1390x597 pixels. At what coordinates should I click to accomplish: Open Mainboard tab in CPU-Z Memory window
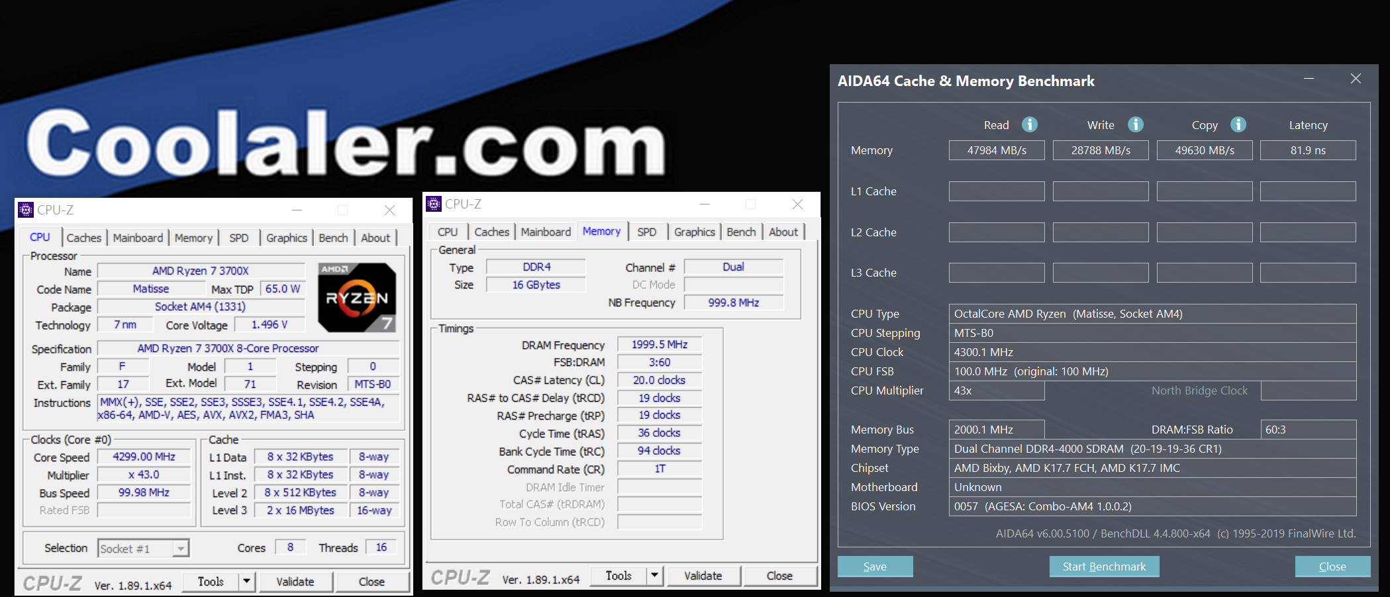point(546,232)
